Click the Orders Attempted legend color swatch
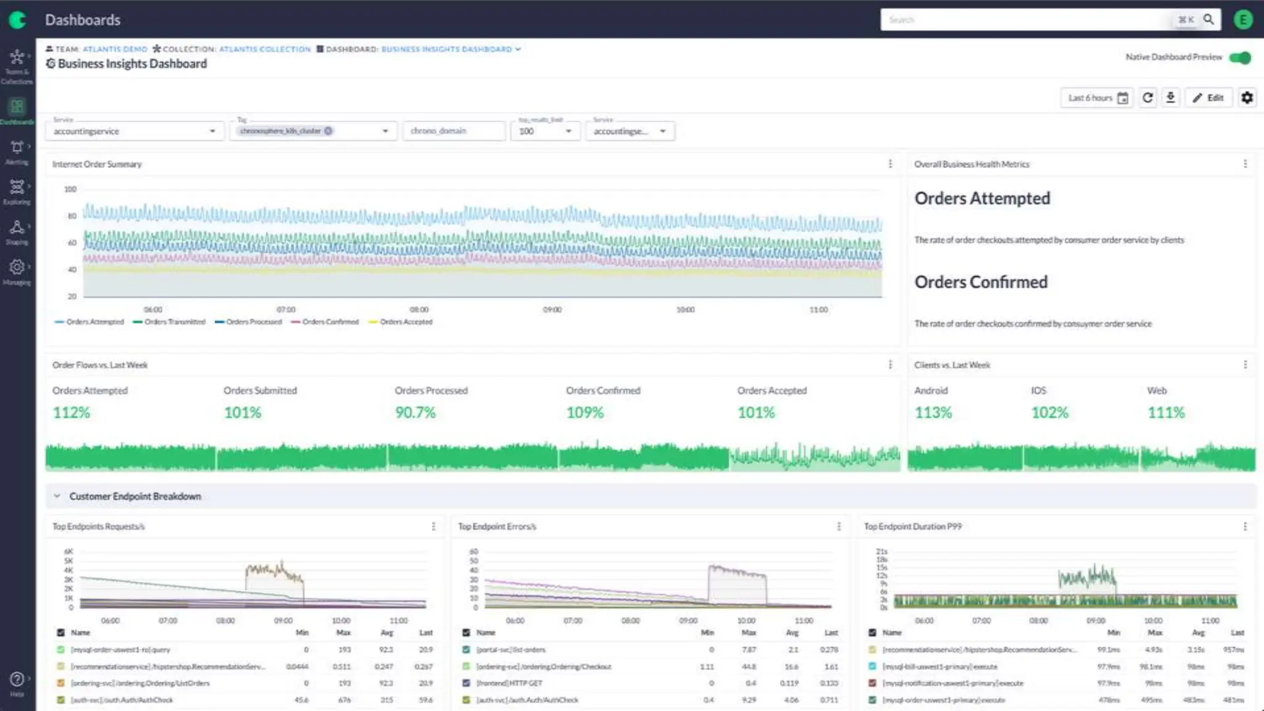This screenshot has height=711, width=1264. [59, 322]
